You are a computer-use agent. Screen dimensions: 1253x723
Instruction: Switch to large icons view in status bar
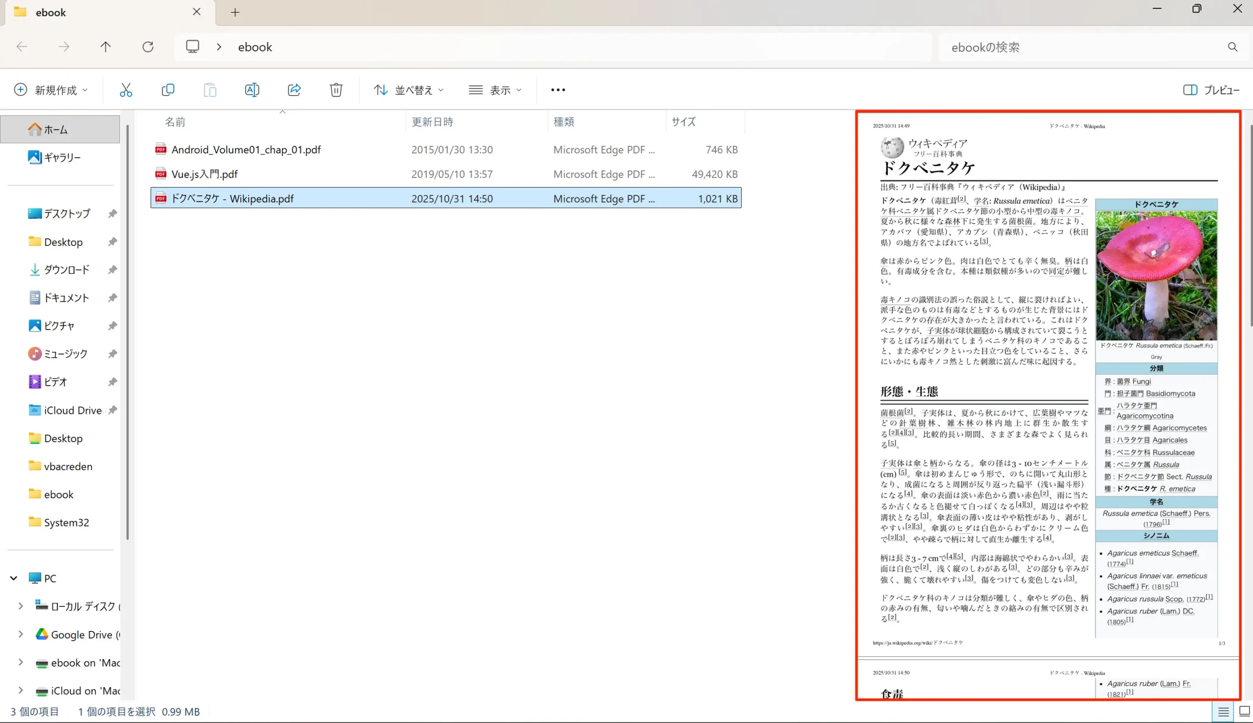pyautogui.click(x=1244, y=712)
